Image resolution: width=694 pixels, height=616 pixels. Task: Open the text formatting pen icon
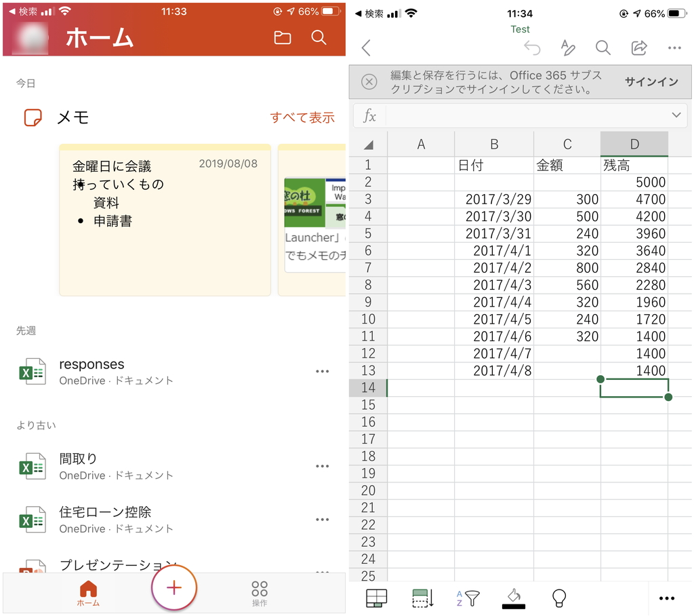pyautogui.click(x=568, y=48)
